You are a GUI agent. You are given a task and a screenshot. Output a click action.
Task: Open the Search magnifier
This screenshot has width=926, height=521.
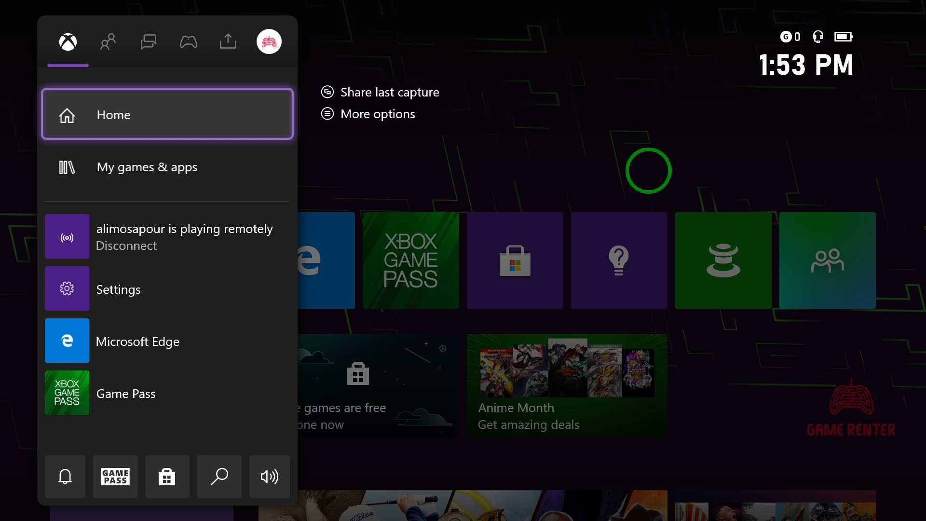(x=219, y=477)
